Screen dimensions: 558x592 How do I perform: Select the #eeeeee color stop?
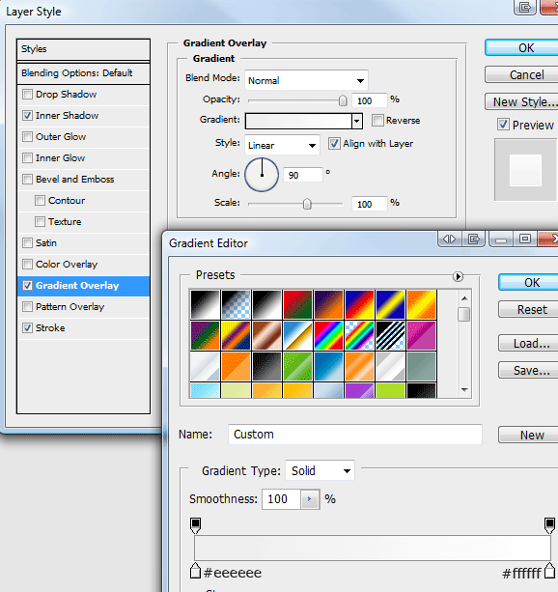[x=195, y=571]
